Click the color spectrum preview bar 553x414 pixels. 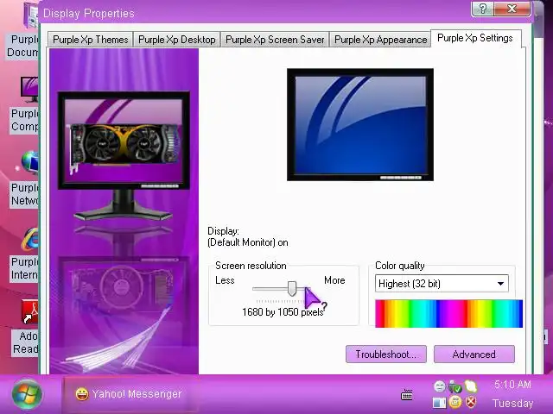click(x=448, y=314)
